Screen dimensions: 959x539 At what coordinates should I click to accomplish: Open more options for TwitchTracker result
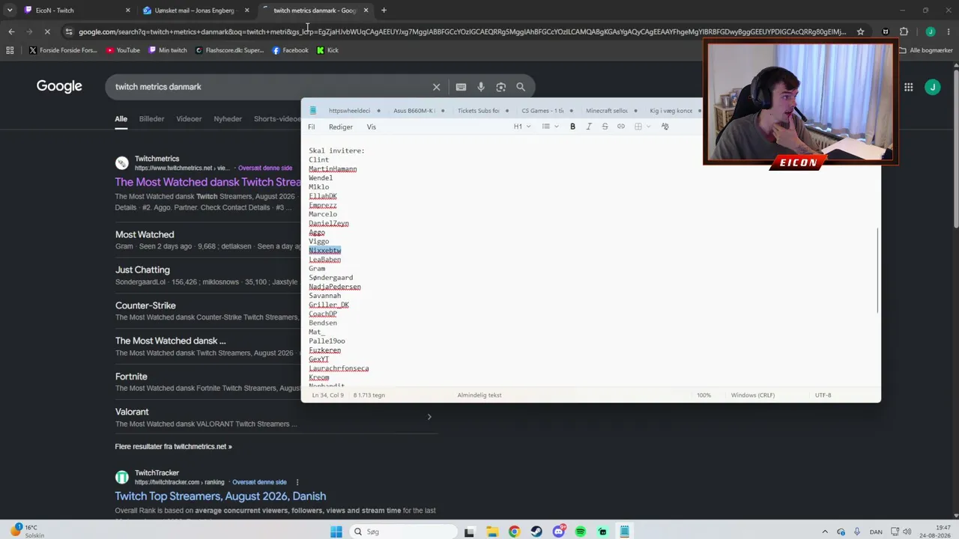tap(297, 482)
